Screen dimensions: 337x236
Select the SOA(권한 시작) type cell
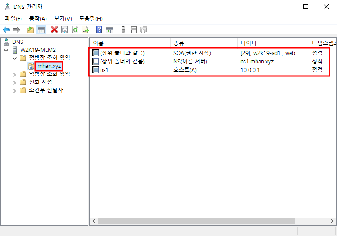[x=192, y=53]
